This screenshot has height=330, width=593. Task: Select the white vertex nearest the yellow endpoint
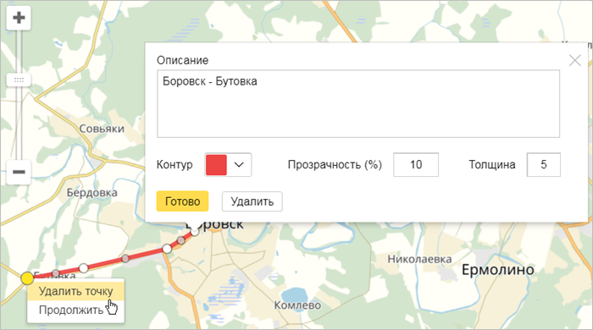(84, 268)
